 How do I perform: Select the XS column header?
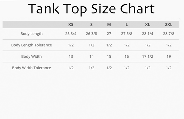click(x=71, y=25)
